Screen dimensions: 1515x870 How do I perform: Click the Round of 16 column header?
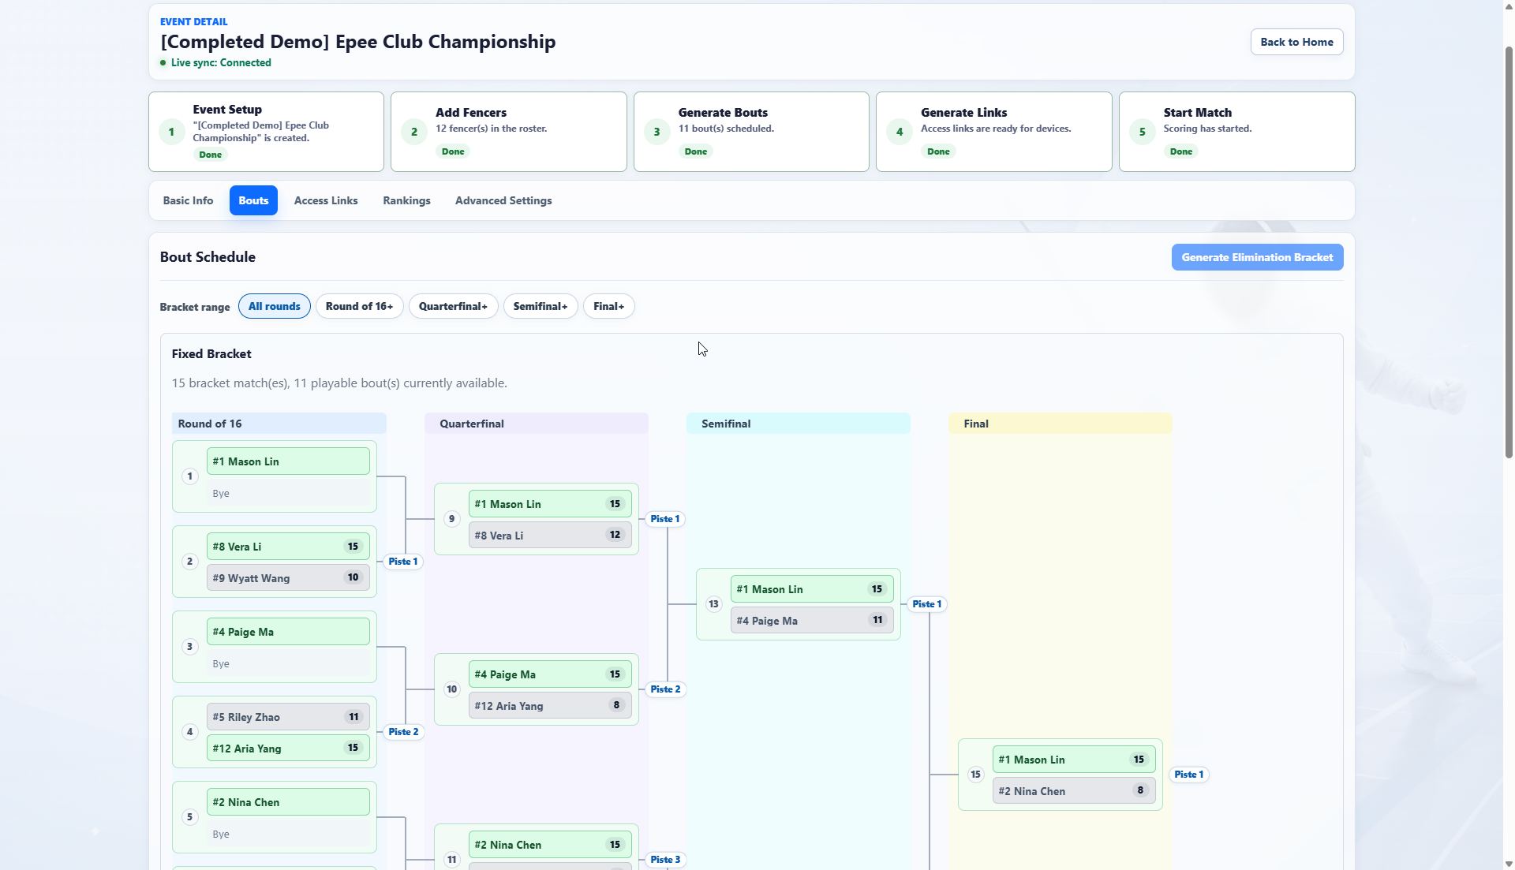279,424
